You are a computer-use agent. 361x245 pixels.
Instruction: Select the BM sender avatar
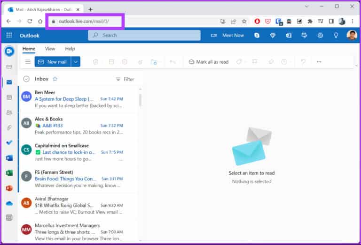(26, 97)
